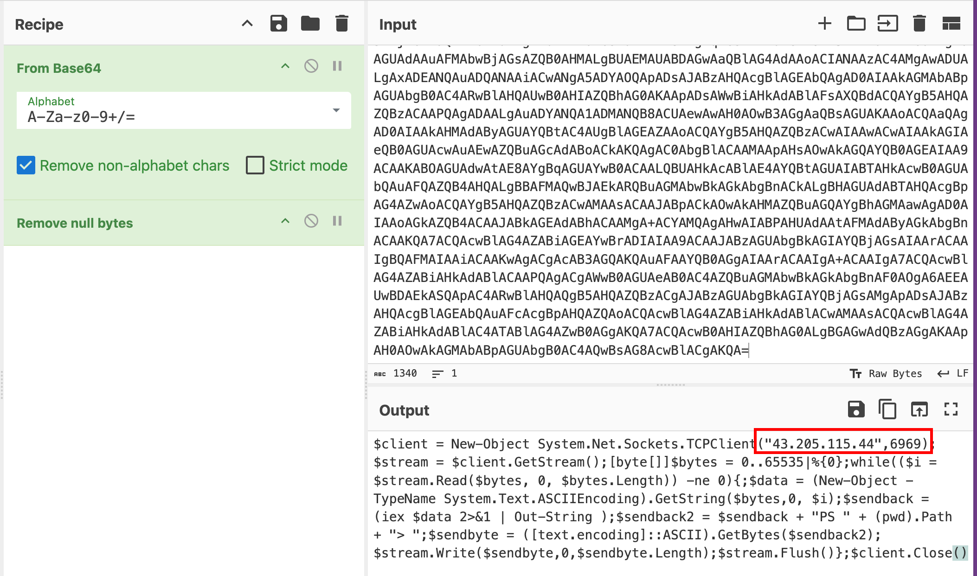
Task: Uncheck Remove non-alphabet chars
Action: point(26,166)
